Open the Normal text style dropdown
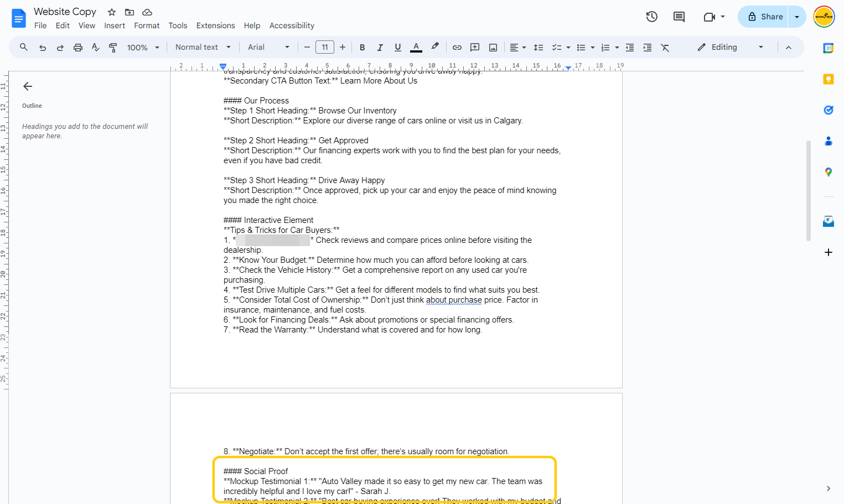The image size is (844, 504). (x=203, y=48)
